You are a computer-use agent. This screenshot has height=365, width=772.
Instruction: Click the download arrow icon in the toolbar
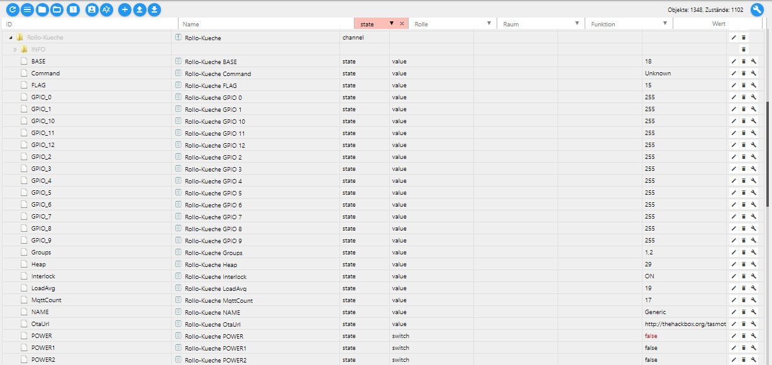155,9
